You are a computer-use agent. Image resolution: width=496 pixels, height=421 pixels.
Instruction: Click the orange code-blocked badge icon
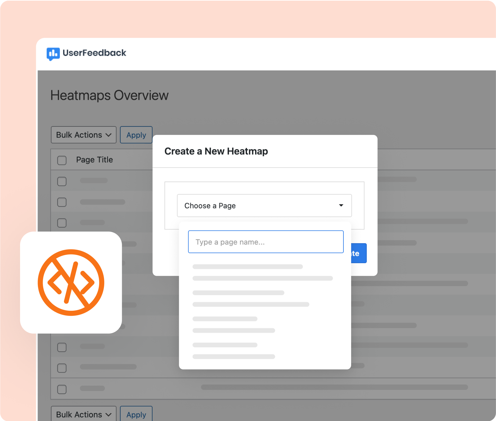(71, 282)
